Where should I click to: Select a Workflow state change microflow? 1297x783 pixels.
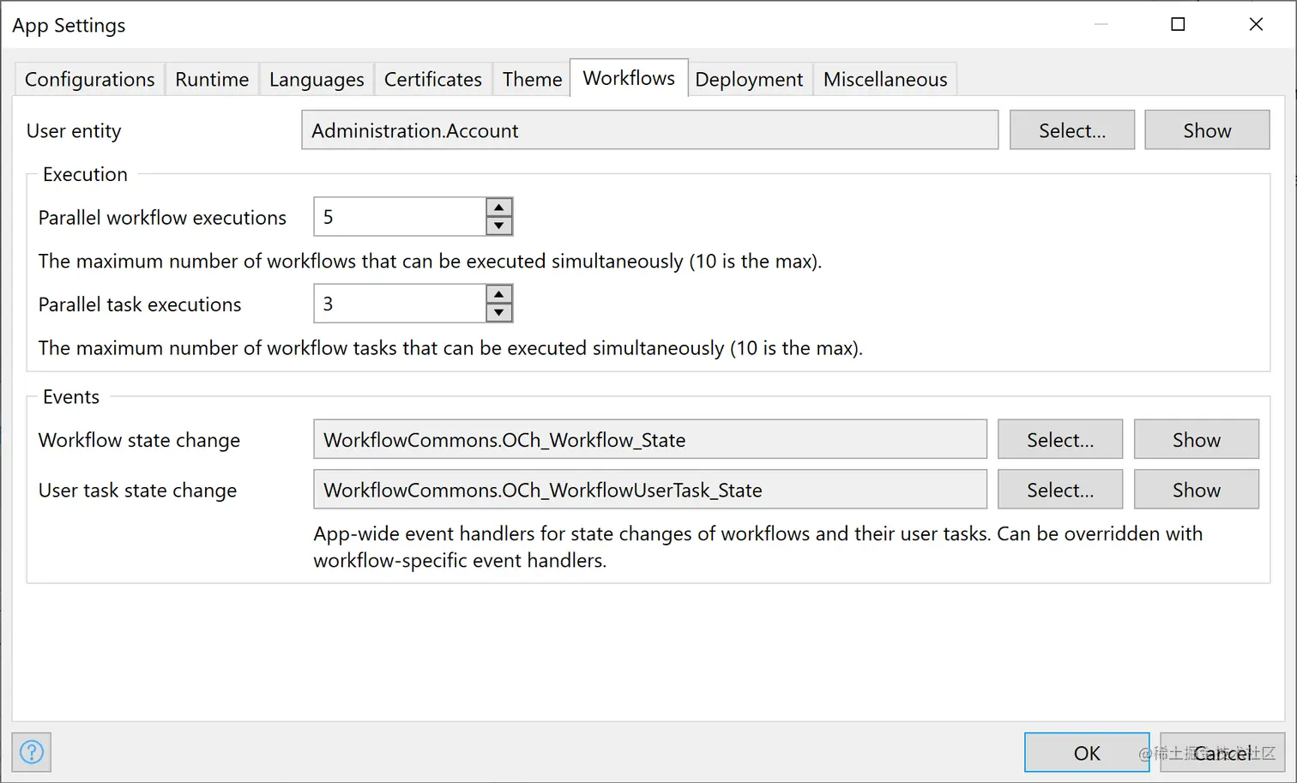[x=1059, y=440]
